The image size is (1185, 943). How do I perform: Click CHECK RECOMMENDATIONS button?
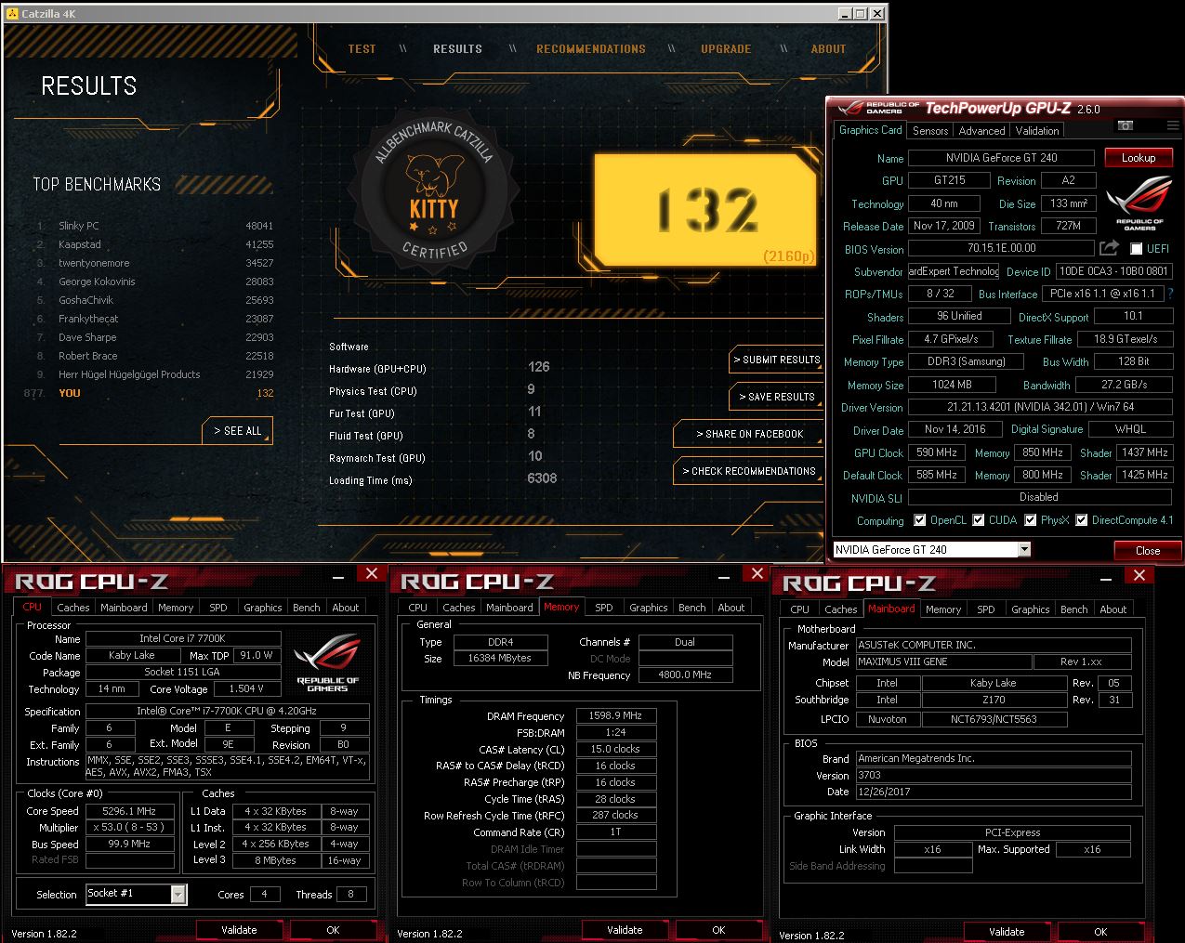[749, 471]
